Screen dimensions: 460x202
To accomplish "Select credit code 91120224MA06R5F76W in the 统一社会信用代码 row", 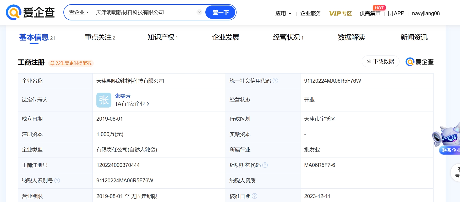I will tap(332, 81).
